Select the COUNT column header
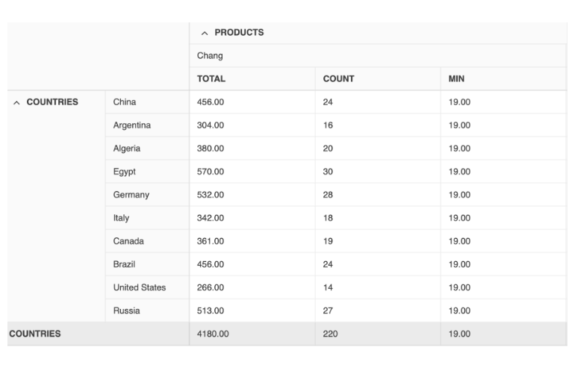This screenshot has width=575, height=391. coord(338,79)
